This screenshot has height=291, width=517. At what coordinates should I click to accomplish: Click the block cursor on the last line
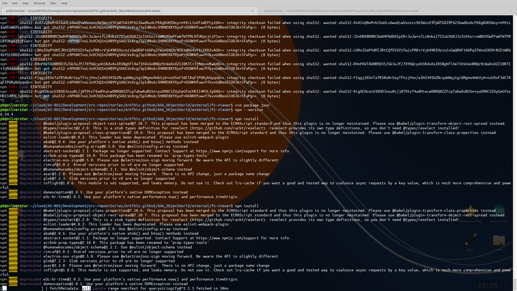[4, 288]
